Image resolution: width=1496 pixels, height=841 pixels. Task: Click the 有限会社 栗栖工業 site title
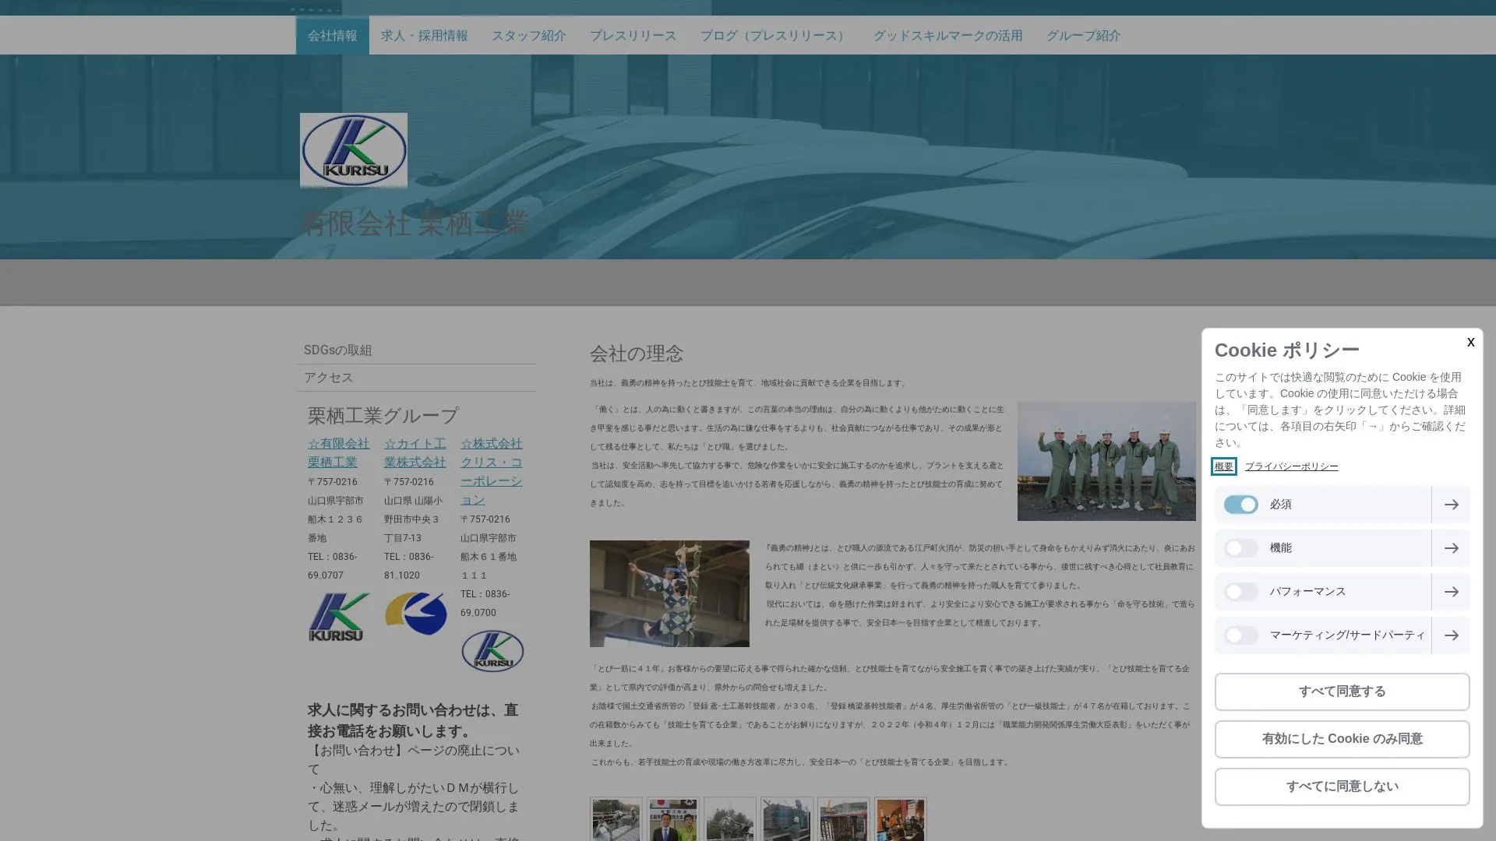coord(415,224)
